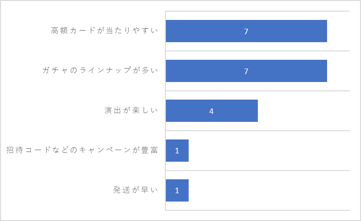Viewport: 361px width, 221px height.
Task: Click data label 1 on the キャンペーン bar
Action: pyautogui.click(x=177, y=151)
